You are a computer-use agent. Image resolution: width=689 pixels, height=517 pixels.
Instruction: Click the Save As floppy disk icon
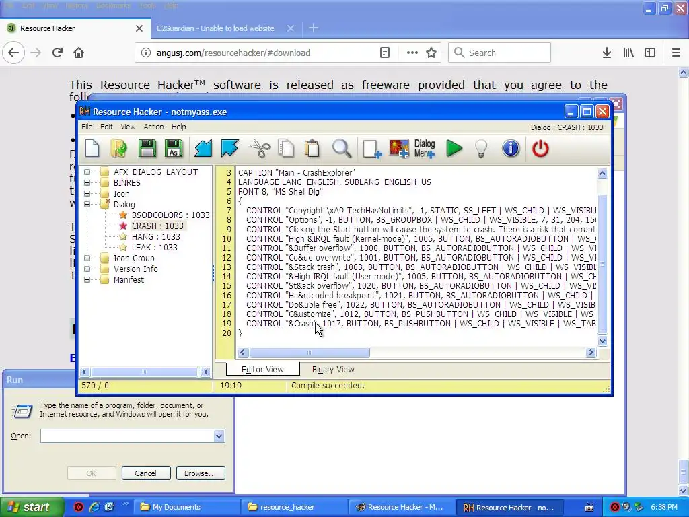click(x=174, y=149)
